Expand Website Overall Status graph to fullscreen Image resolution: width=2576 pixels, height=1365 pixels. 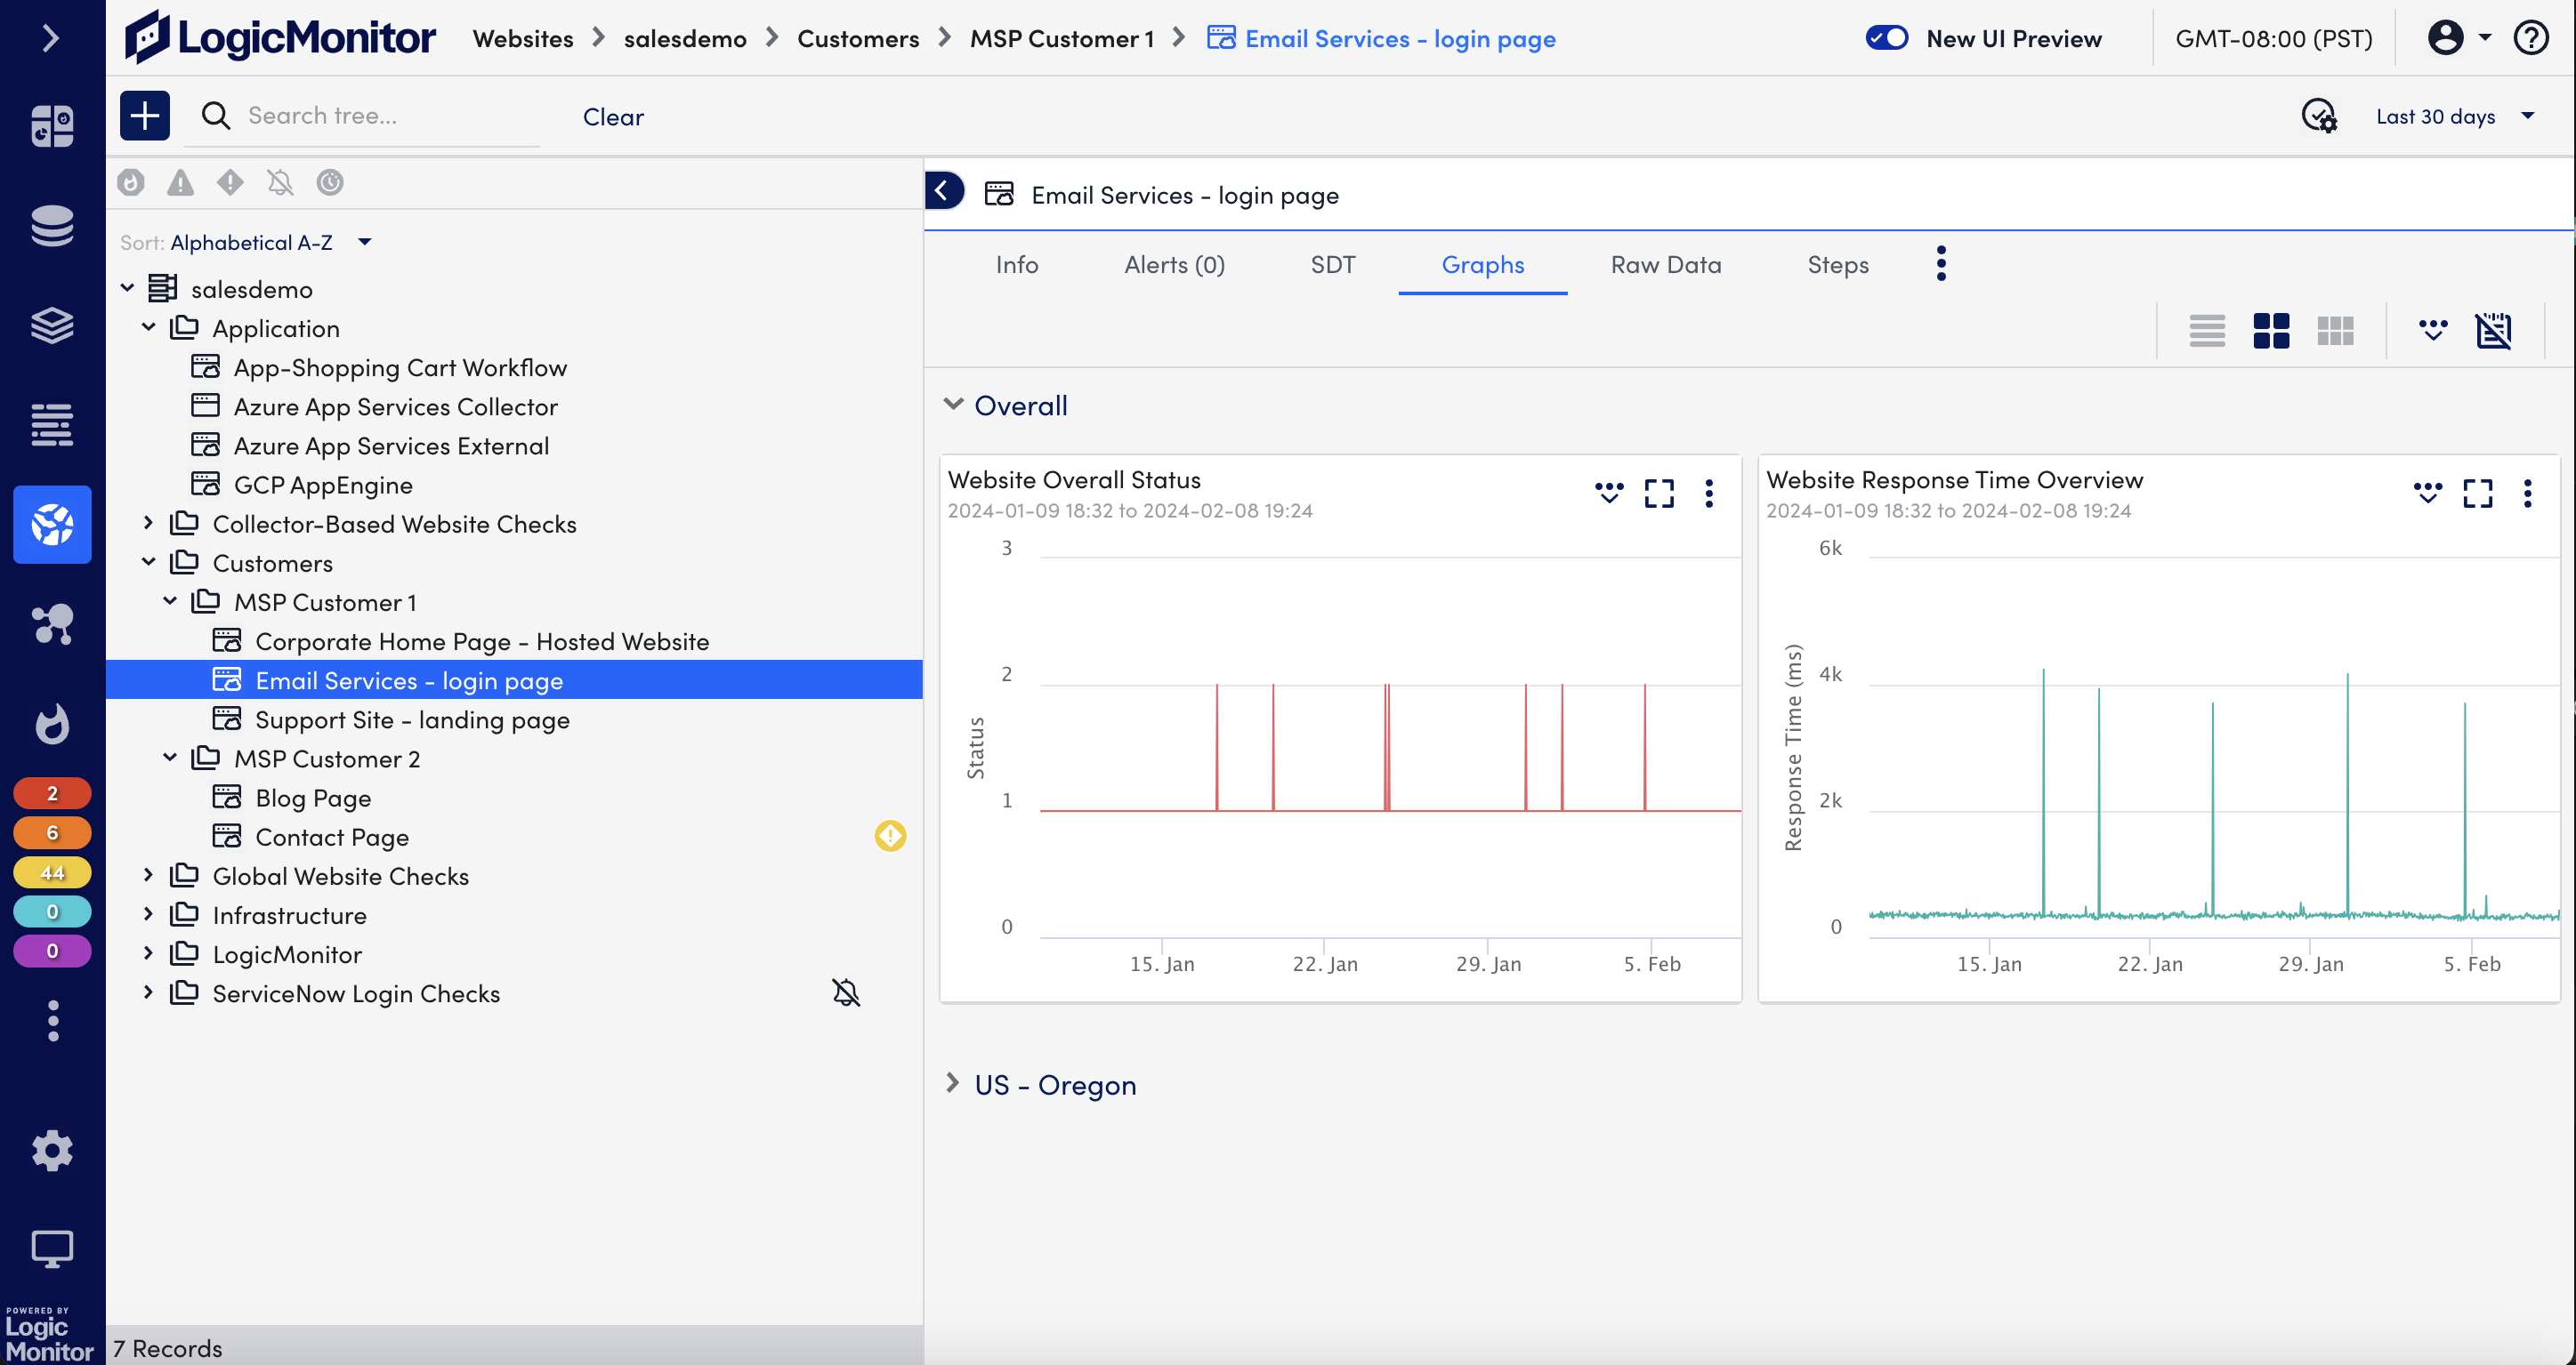pos(1659,494)
